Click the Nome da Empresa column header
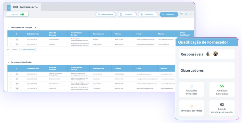 [x=52, y=34]
